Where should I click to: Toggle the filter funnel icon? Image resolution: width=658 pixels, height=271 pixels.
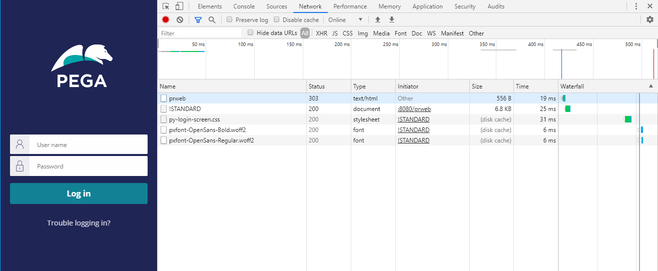point(198,20)
